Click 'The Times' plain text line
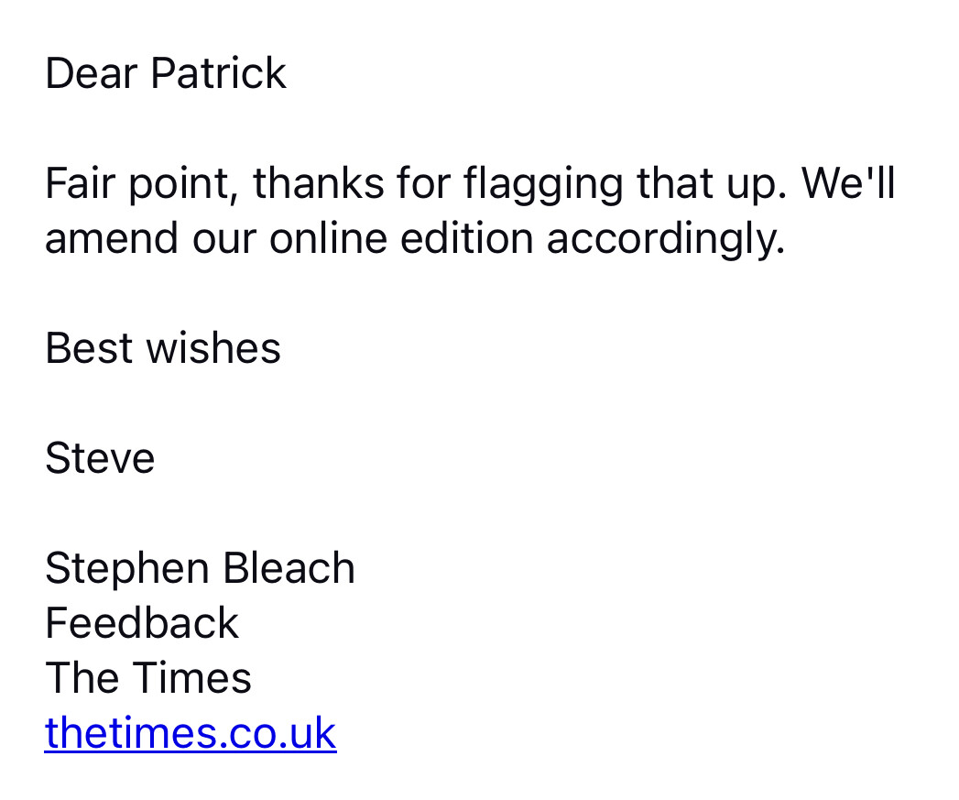This screenshot has width=959, height=800. pos(148,678)
